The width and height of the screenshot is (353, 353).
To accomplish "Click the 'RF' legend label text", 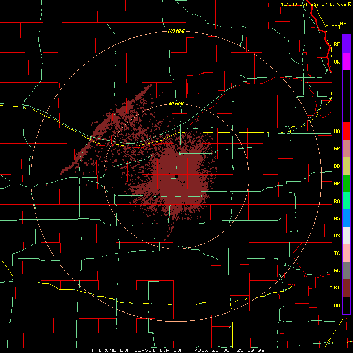I will tap(337, 44).
